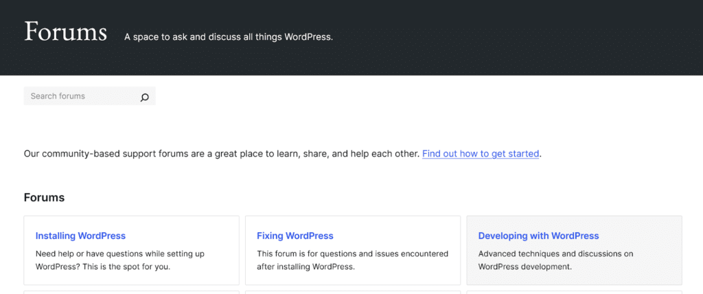This screenshot has height=294, width=703.
Task: Click the large Forums title in the header
Action: [x=65, y=32]
